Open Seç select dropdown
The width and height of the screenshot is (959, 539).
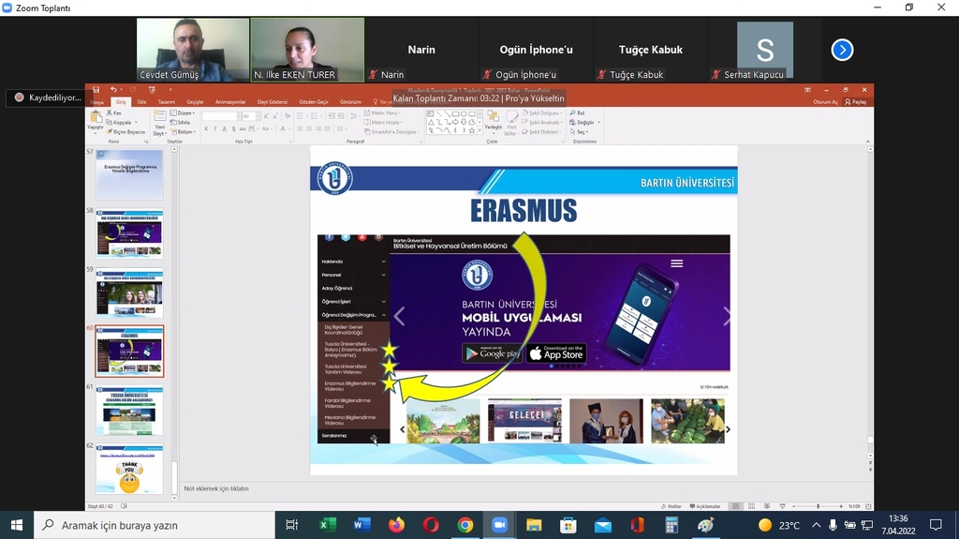click(x=579, y=131)
